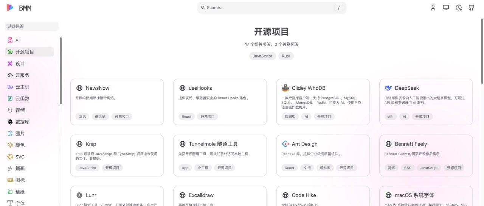Open the Code Hike bookmark title
Screen dimensions: 484x206
[x=304, y=195]
